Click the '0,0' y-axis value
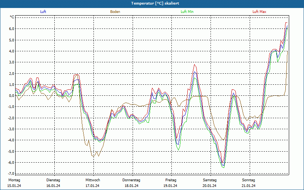Image resolution: width=304 pixels, height=190 pixels. point(12,96)
